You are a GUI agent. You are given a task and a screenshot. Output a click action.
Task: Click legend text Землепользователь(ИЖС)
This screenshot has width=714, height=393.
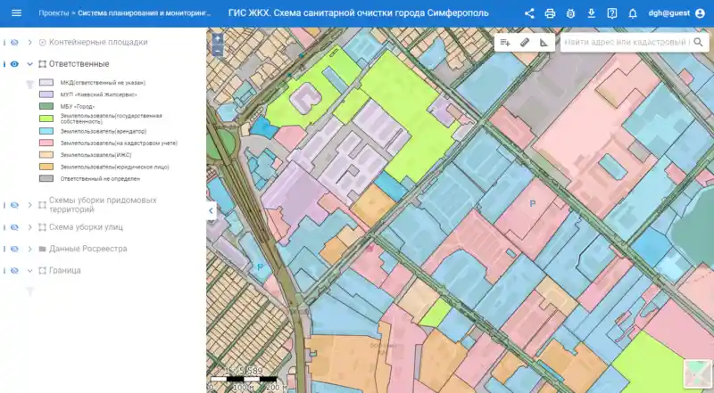point(95,155)
